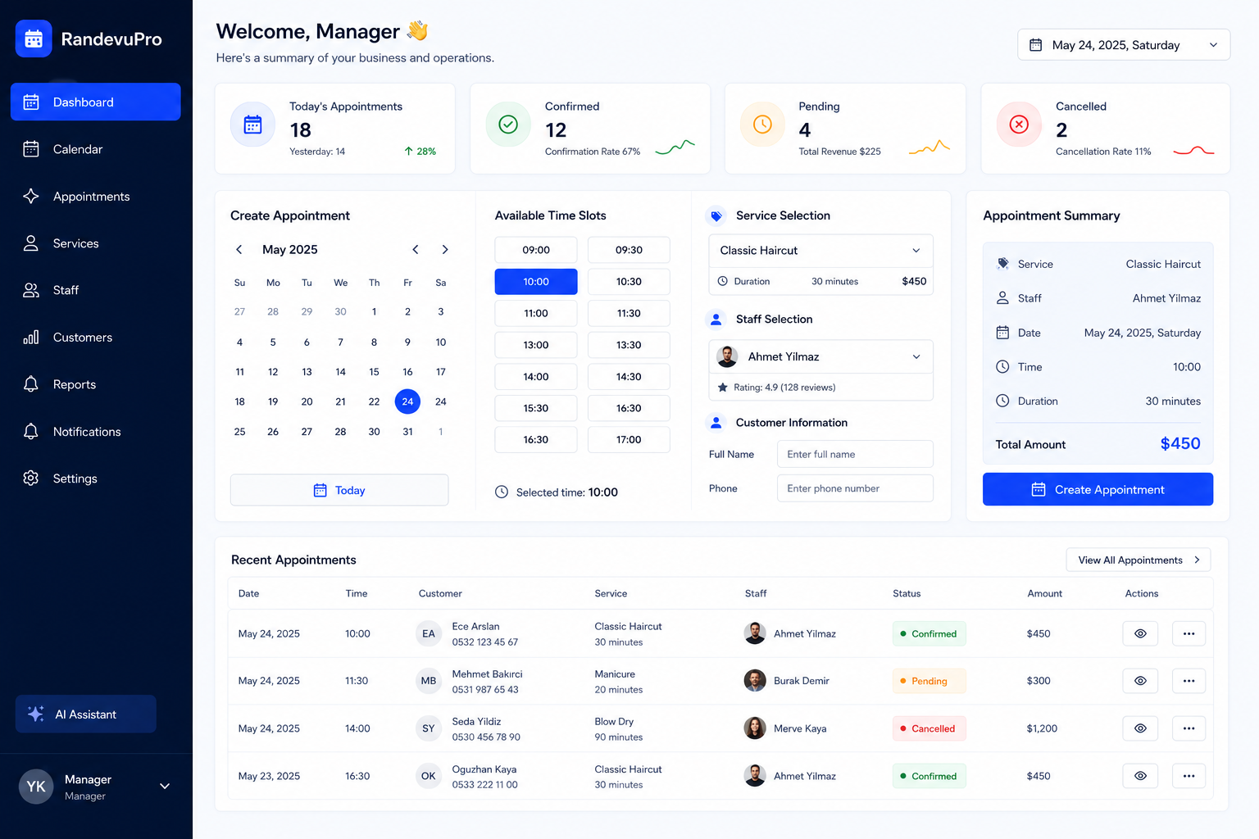
Task: Click the "$1,200" amount cell
Action: pos(1042,728)
